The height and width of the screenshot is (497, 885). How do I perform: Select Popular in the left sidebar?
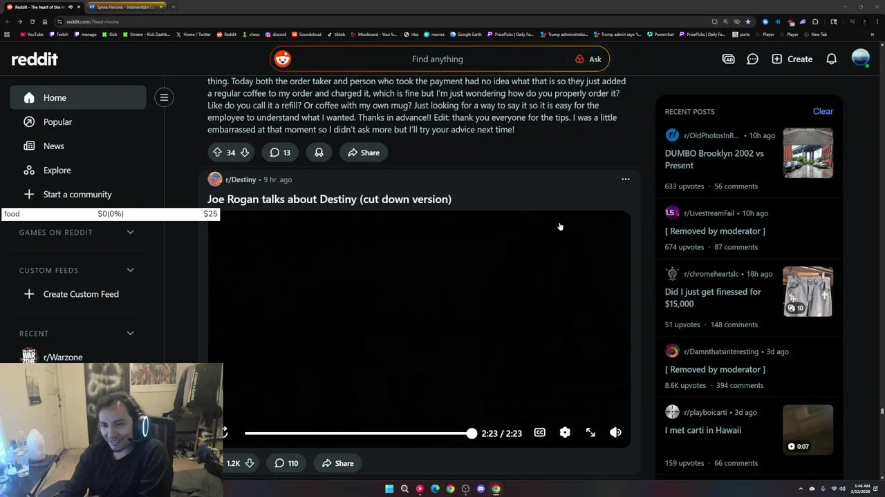pos(77,121)
